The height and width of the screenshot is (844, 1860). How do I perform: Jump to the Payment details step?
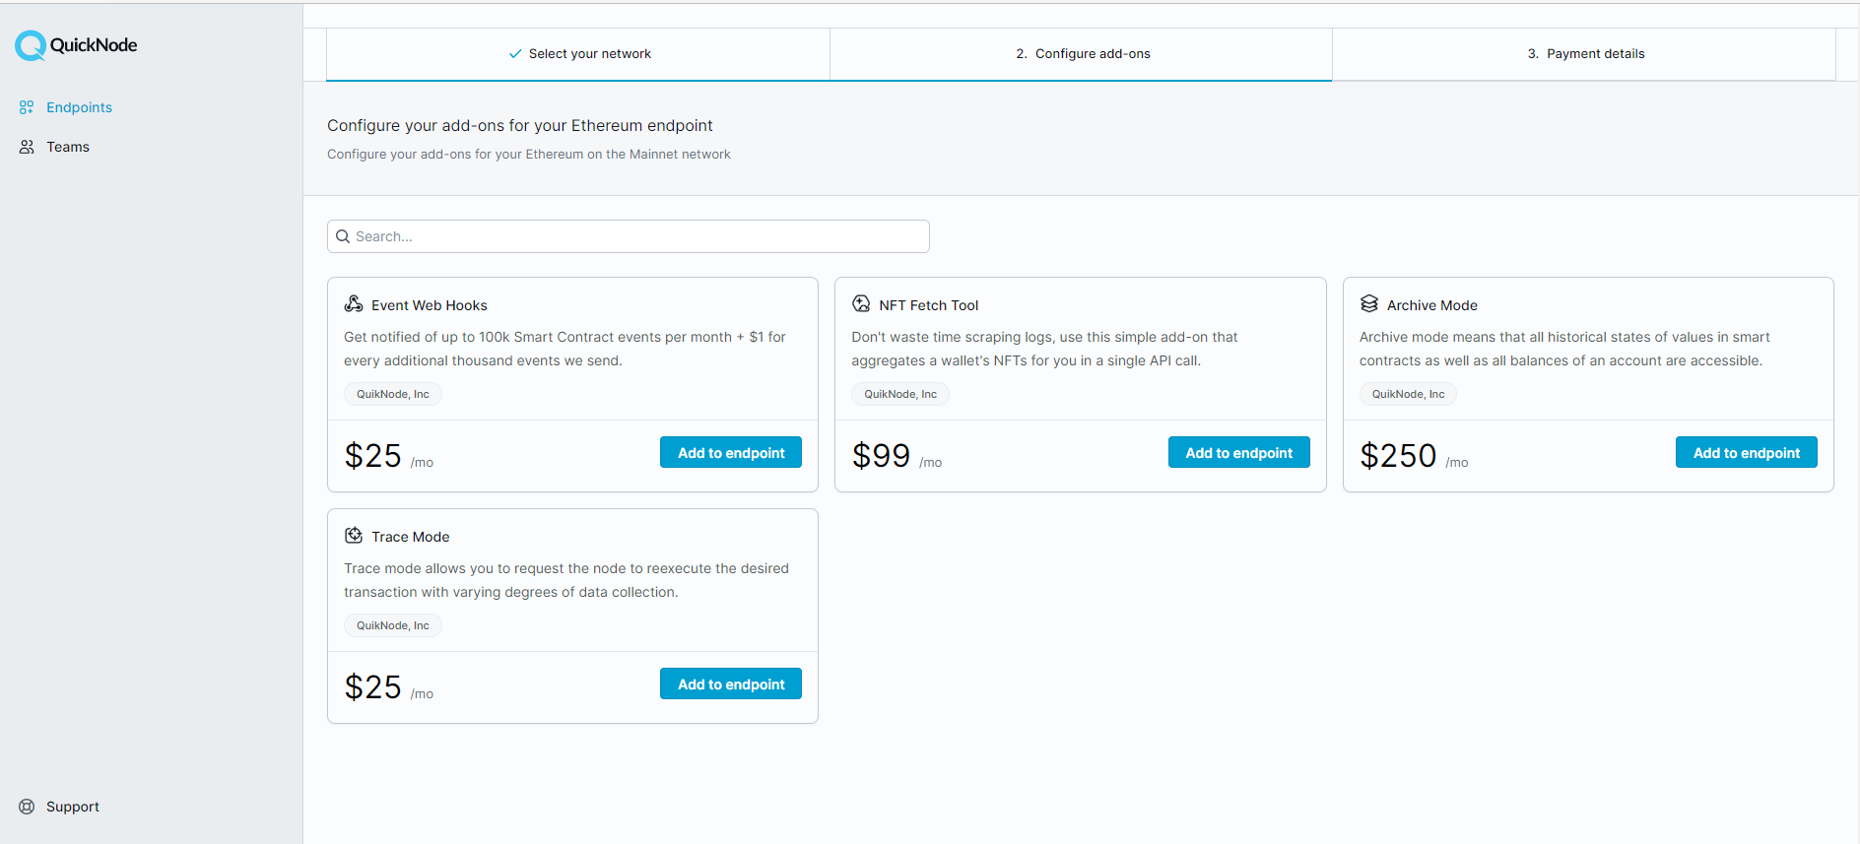click(x=1585, y=54)
